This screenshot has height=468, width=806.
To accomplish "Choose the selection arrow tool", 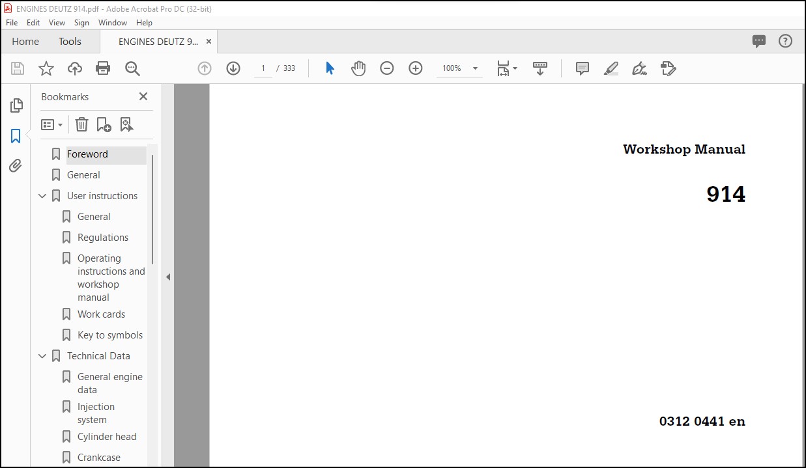I will (330, 68).
